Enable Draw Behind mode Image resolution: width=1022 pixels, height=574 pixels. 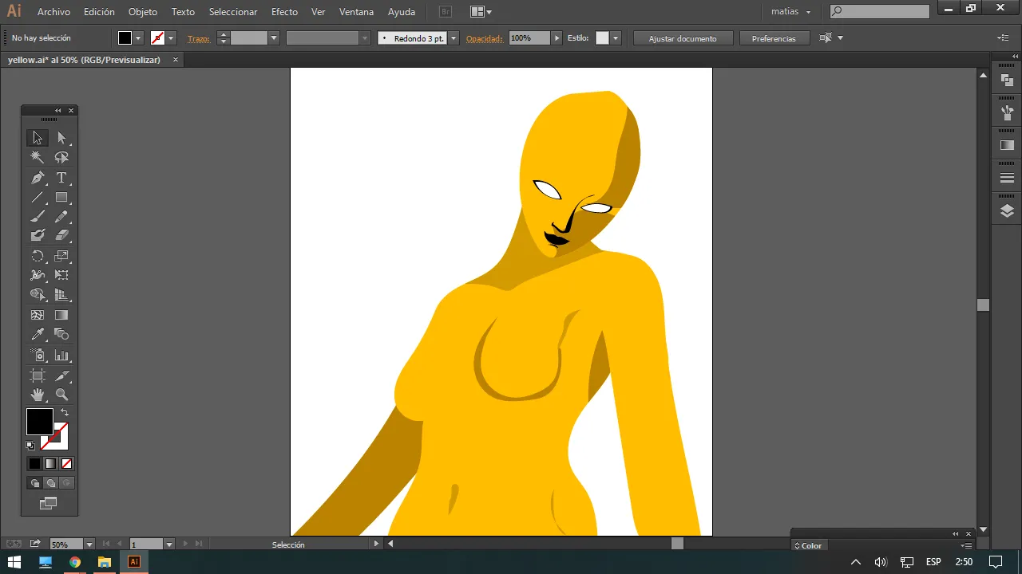(x=50, y=483)
